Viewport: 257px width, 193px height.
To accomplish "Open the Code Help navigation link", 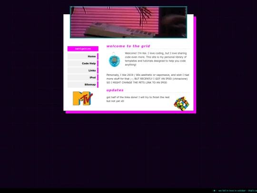I will [x=83, y=63].
